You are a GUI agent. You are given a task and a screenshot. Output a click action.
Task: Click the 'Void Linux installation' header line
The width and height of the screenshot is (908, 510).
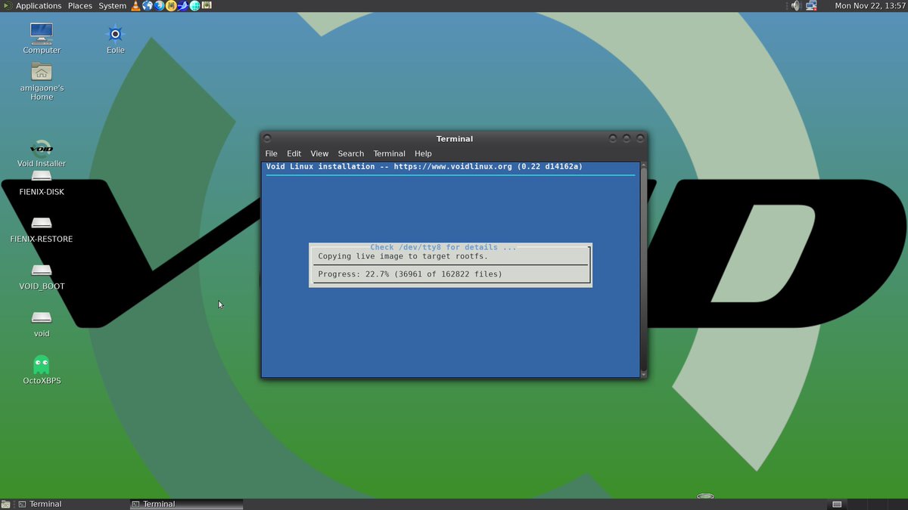click(424, 166)
